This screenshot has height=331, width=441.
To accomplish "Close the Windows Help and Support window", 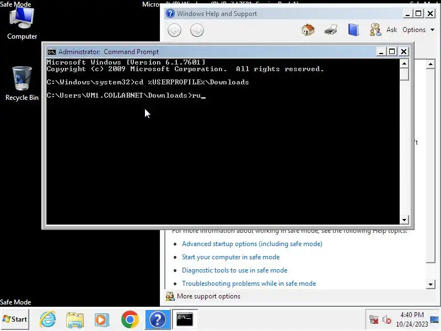I will [x=431, y=13].
